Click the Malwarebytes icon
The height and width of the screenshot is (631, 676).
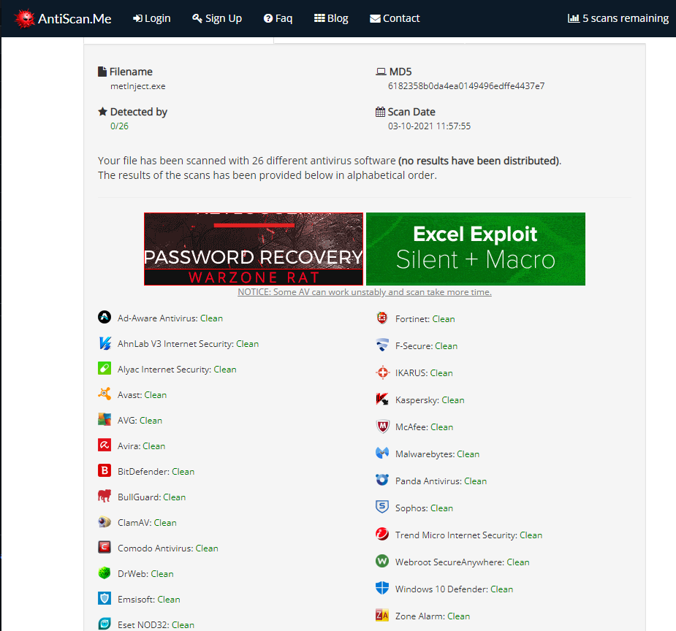[x=382, y=453]
